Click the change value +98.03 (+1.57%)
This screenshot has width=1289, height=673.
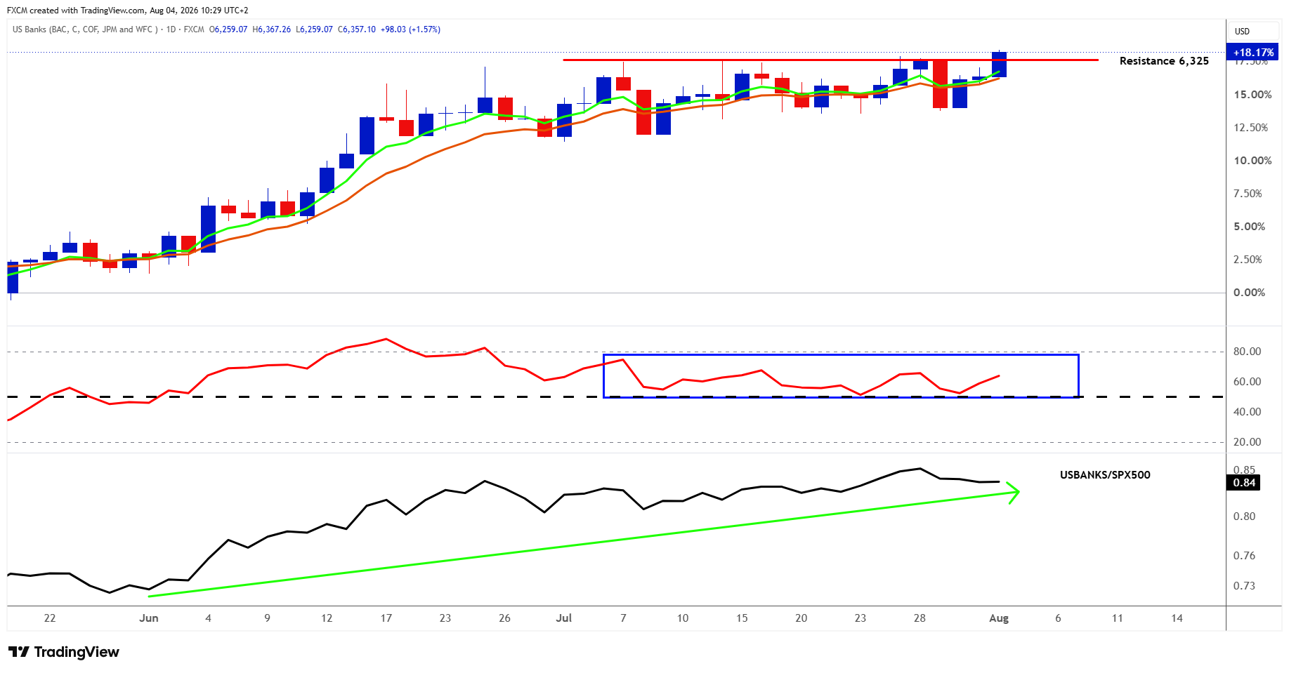tap(410, 29)
